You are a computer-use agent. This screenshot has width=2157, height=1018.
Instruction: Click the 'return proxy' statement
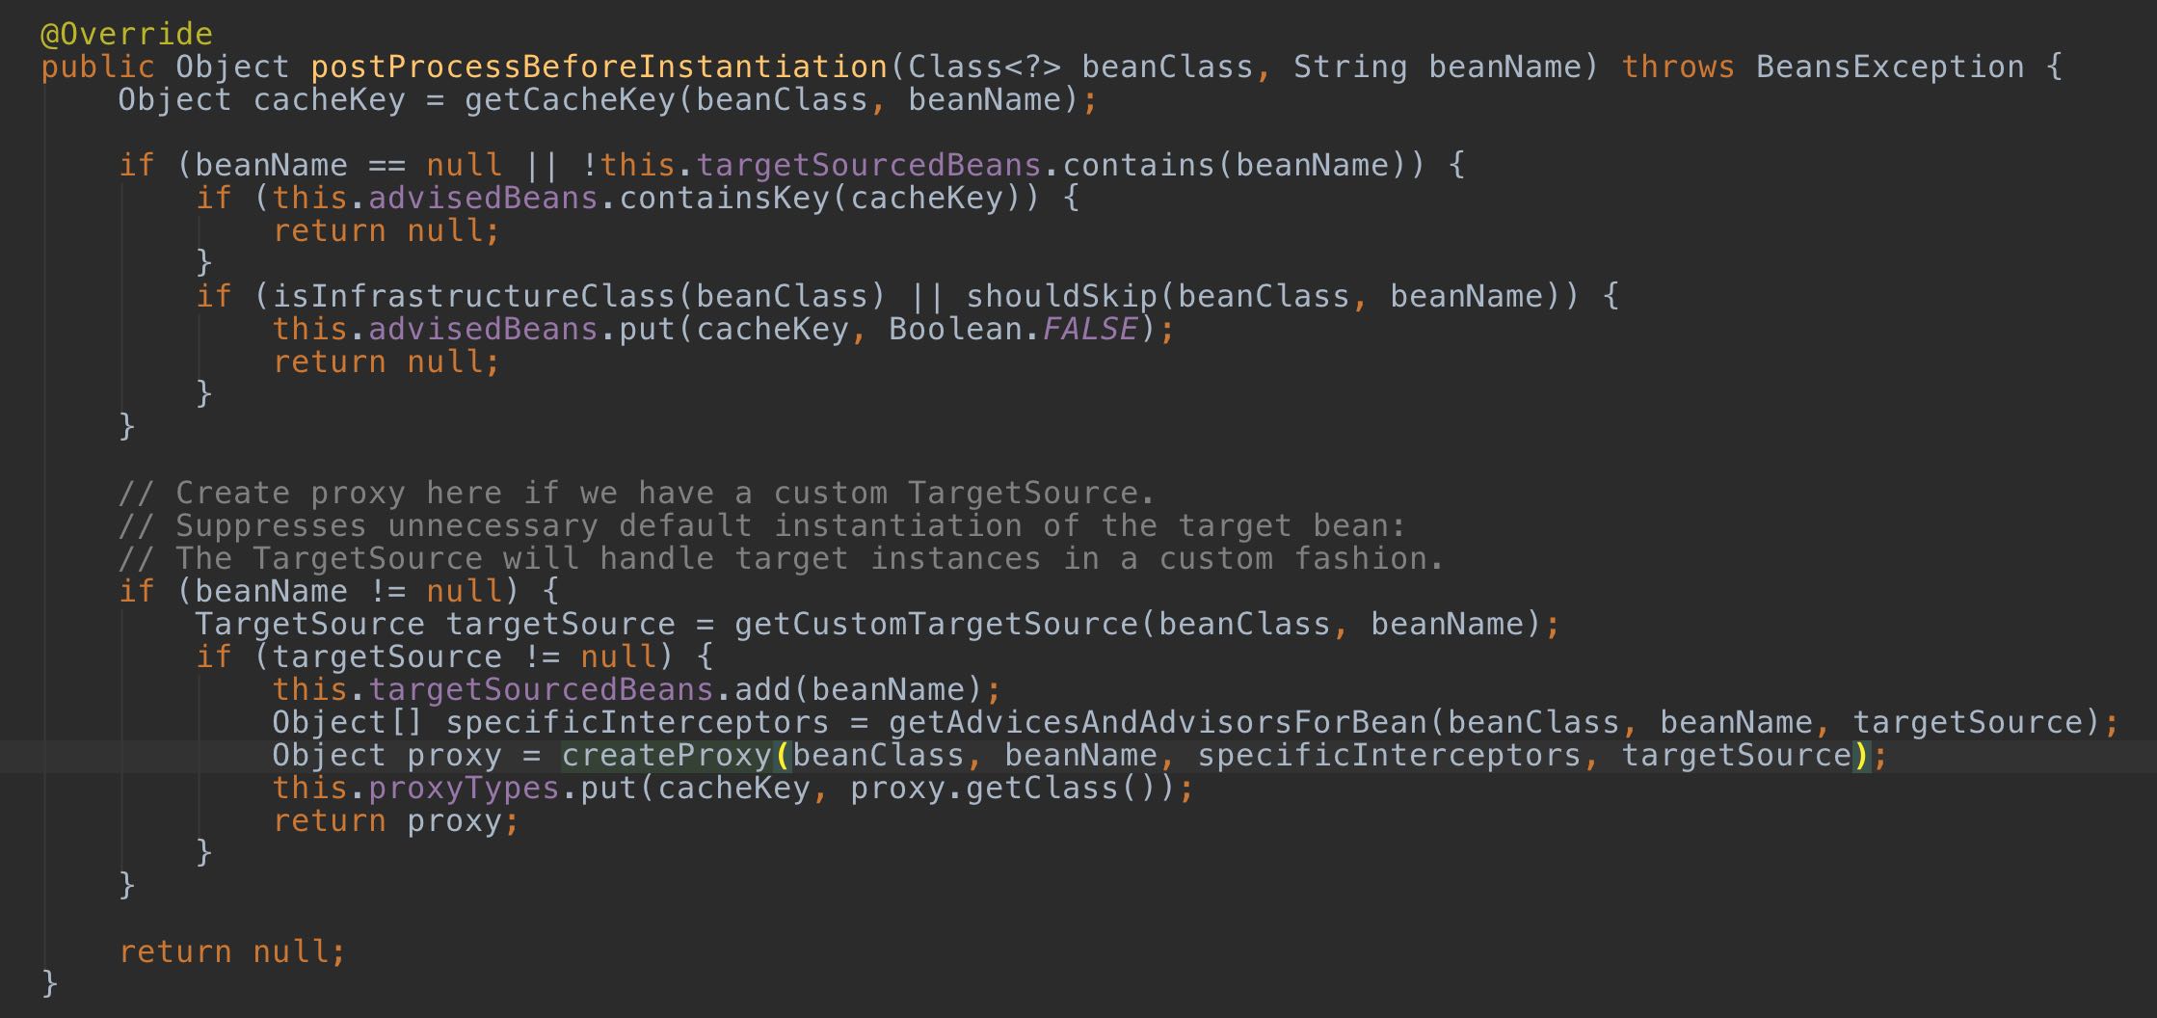point(395,820)
